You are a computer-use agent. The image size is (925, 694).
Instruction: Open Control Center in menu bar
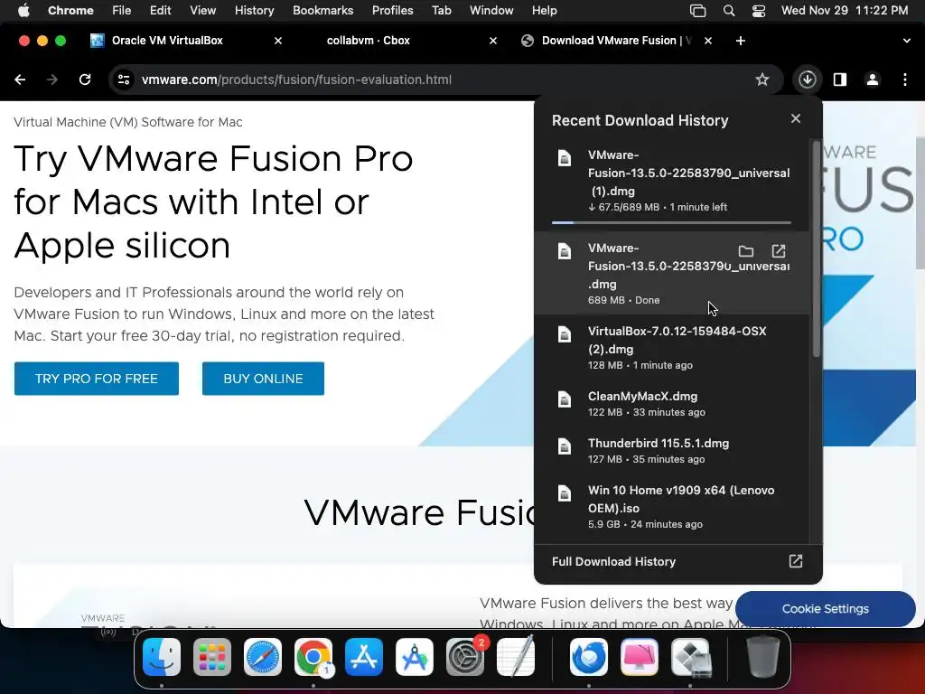pyautogui.click(x=759, y=11)
